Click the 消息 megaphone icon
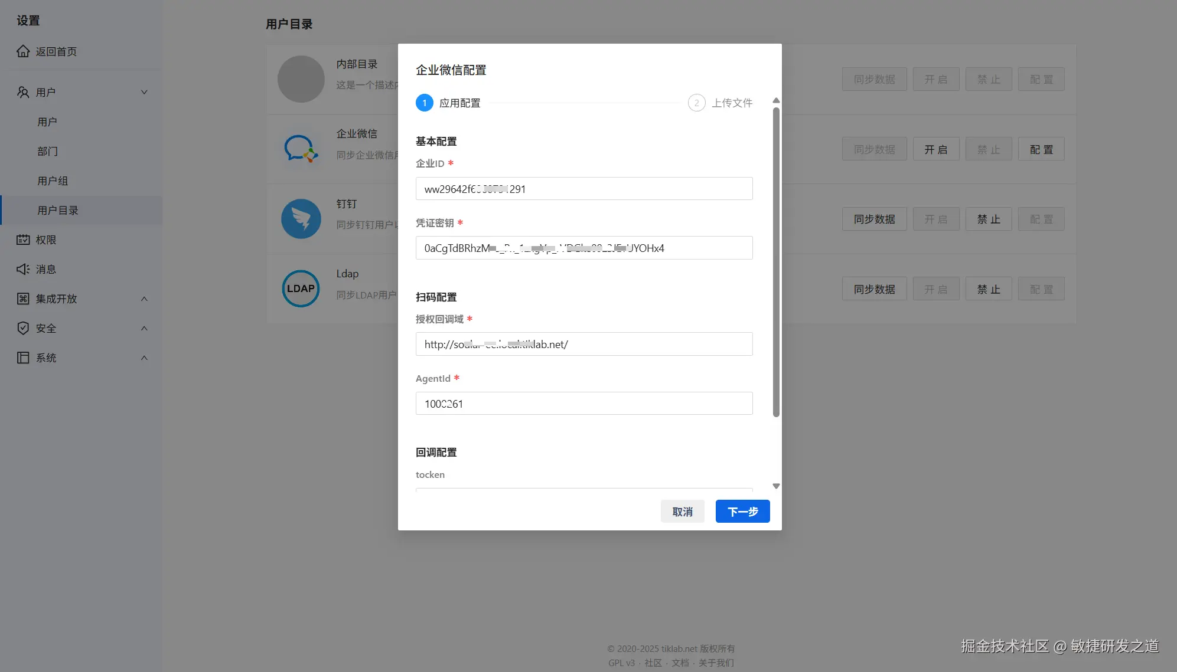This screenshot has width=1177, height=672. [x=23, y=269]
